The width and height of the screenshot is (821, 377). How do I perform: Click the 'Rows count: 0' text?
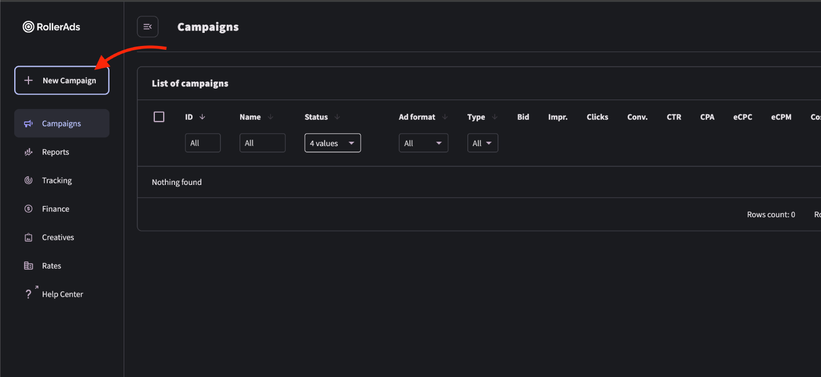[x=771, y=214]
